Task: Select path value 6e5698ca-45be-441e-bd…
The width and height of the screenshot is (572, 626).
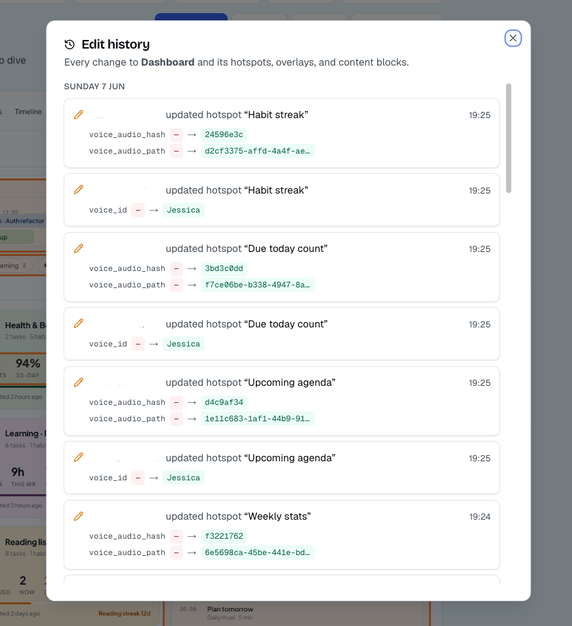Action: pos(257,552)
